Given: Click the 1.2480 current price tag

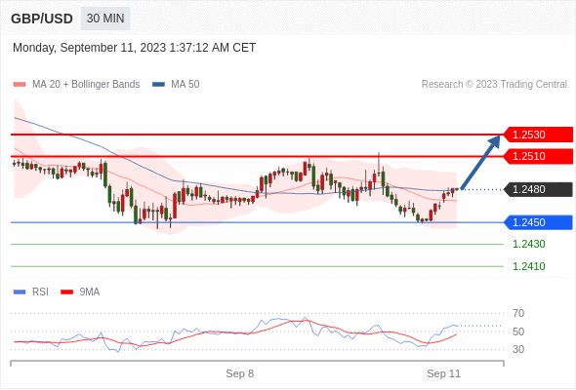Looking at the screenshot, I should (x=538, y=190).
